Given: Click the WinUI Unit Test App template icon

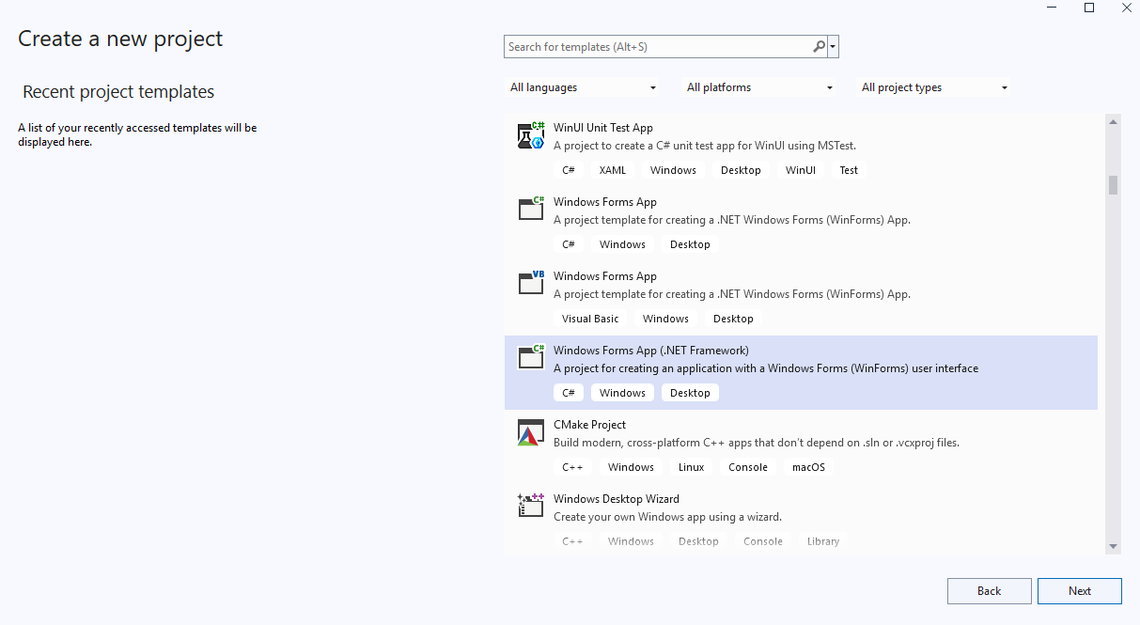Looking at the screenshot, I should click(x=531, y=135).
